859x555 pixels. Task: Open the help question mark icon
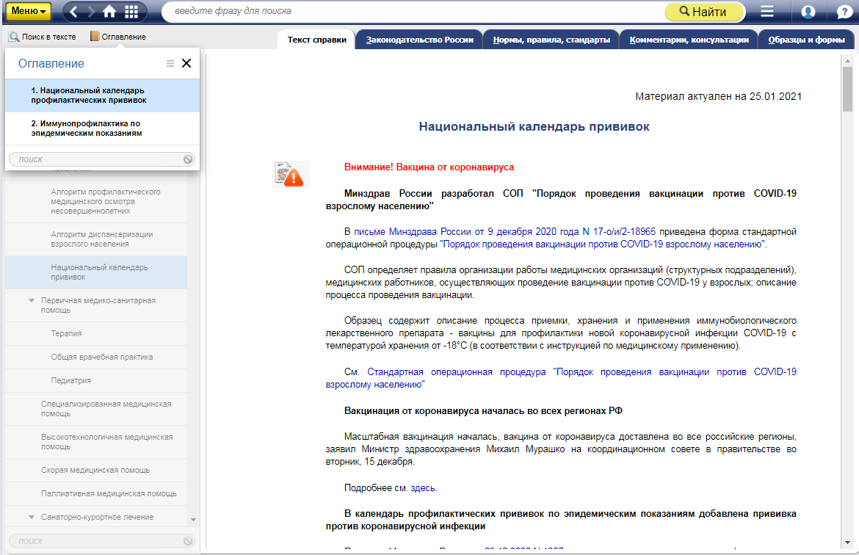(x=845, y=12)
